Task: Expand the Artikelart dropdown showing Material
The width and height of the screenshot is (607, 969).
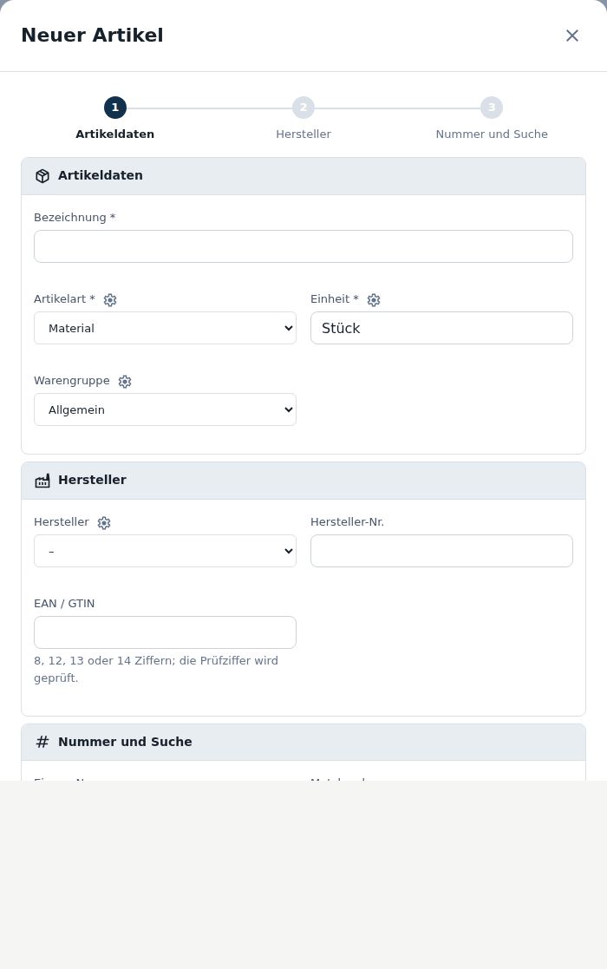Action: [x=165, y=328]
